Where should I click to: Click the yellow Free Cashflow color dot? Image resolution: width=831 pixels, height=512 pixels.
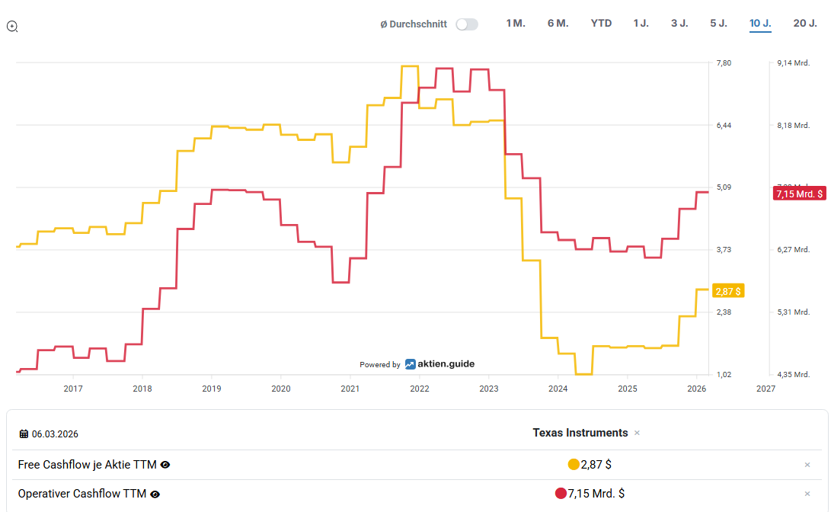(574, 465)
